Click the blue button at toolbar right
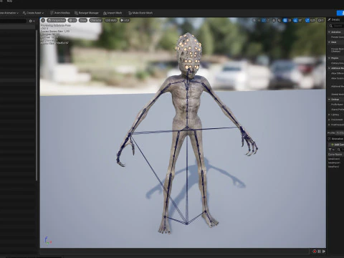 pyautogui.click(x=340, y=13)
